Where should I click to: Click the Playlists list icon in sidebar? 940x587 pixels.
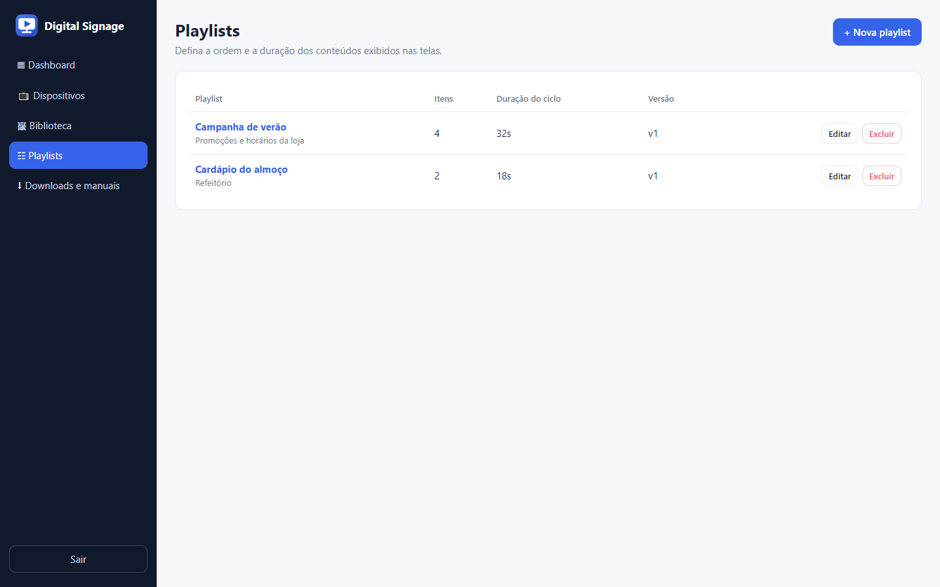tap(22, 156)
